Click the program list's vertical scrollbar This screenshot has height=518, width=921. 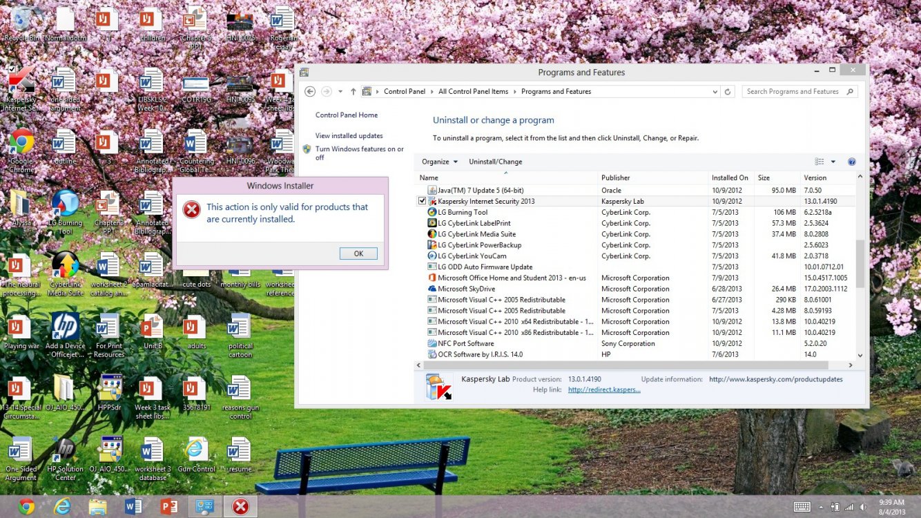click(860, 262)
